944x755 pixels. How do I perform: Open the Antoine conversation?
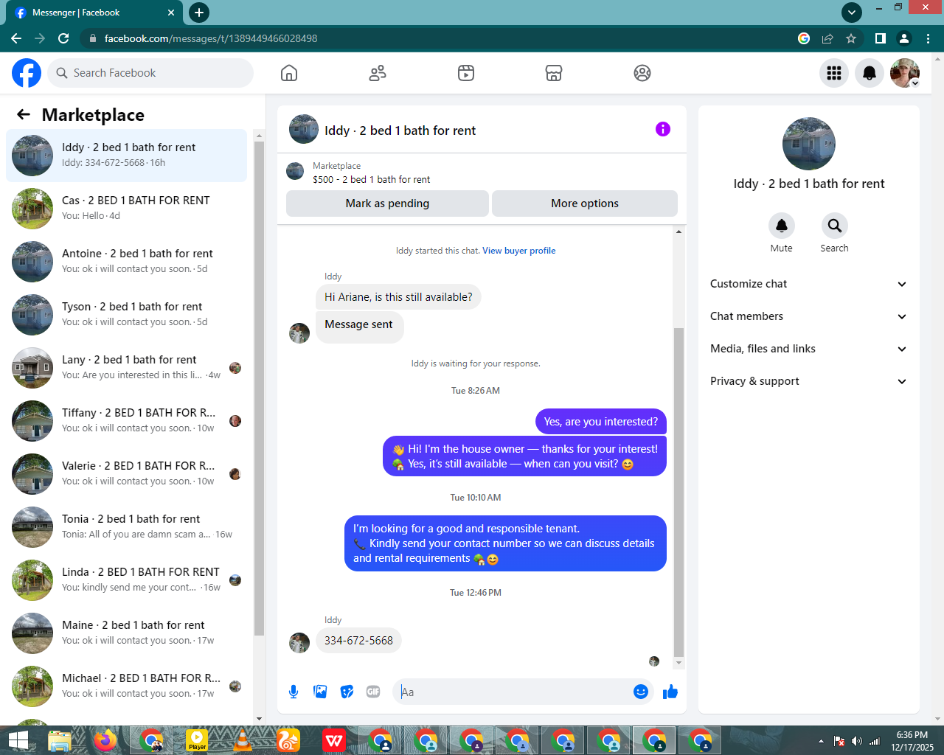127,262
